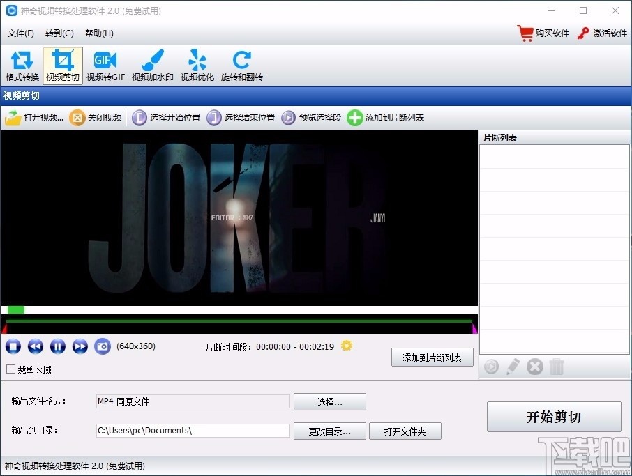
Task: Open the 转到(G) menu
Action: 59,33
